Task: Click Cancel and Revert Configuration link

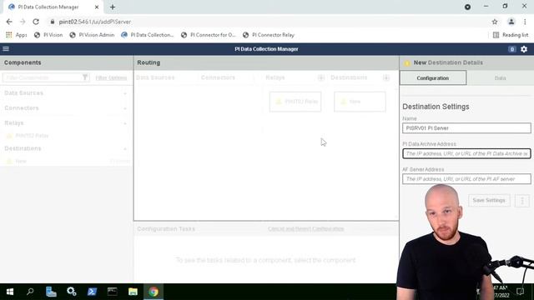Action: pyautogui.click(x=306, y=229)
